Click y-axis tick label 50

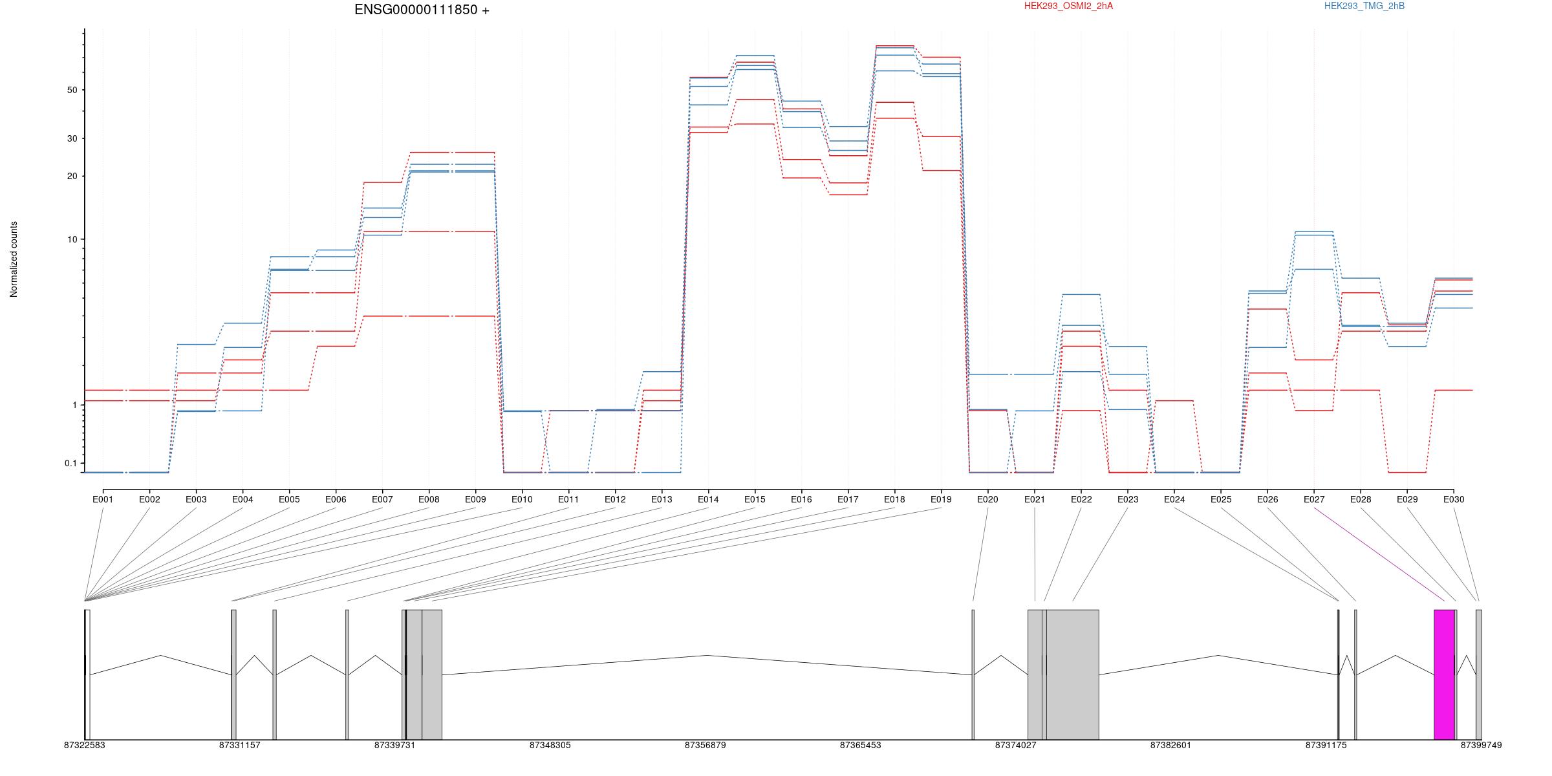tap(72, 90)
